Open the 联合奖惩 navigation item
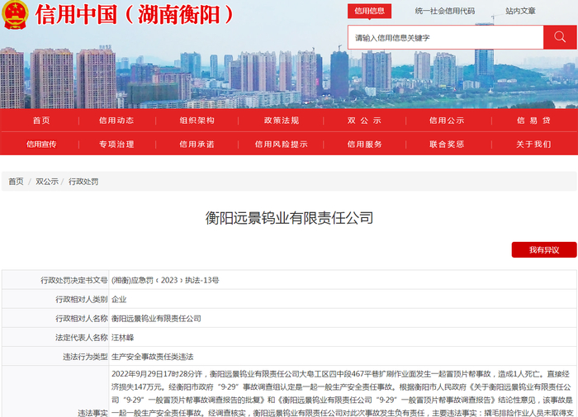Viewport: 578px width, 417px height. point(447,145)
